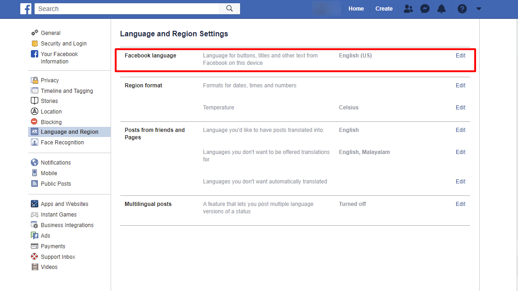The image size is (518, 291).
Task: Click the Facebook logo icon
Action: click(26, 9)
